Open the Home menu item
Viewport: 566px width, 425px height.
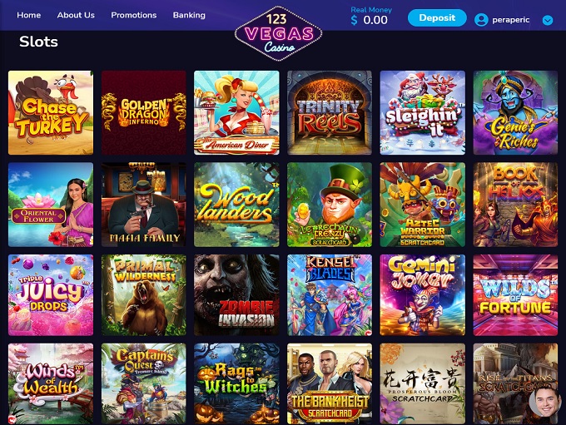[29, 15]
